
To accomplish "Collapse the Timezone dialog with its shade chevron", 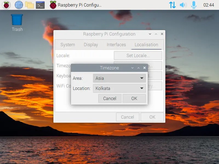I will (133, 68).
